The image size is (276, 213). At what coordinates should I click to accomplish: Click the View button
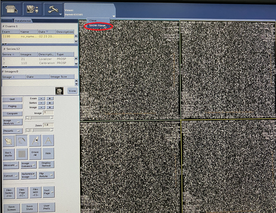tap(72, 91)
